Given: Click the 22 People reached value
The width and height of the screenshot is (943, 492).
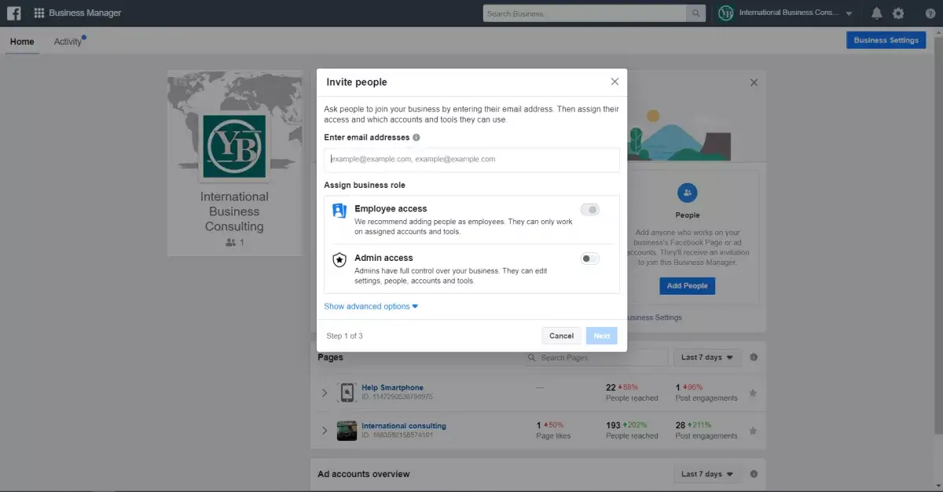Looking at the screenshot, I should tap(611, 387).
